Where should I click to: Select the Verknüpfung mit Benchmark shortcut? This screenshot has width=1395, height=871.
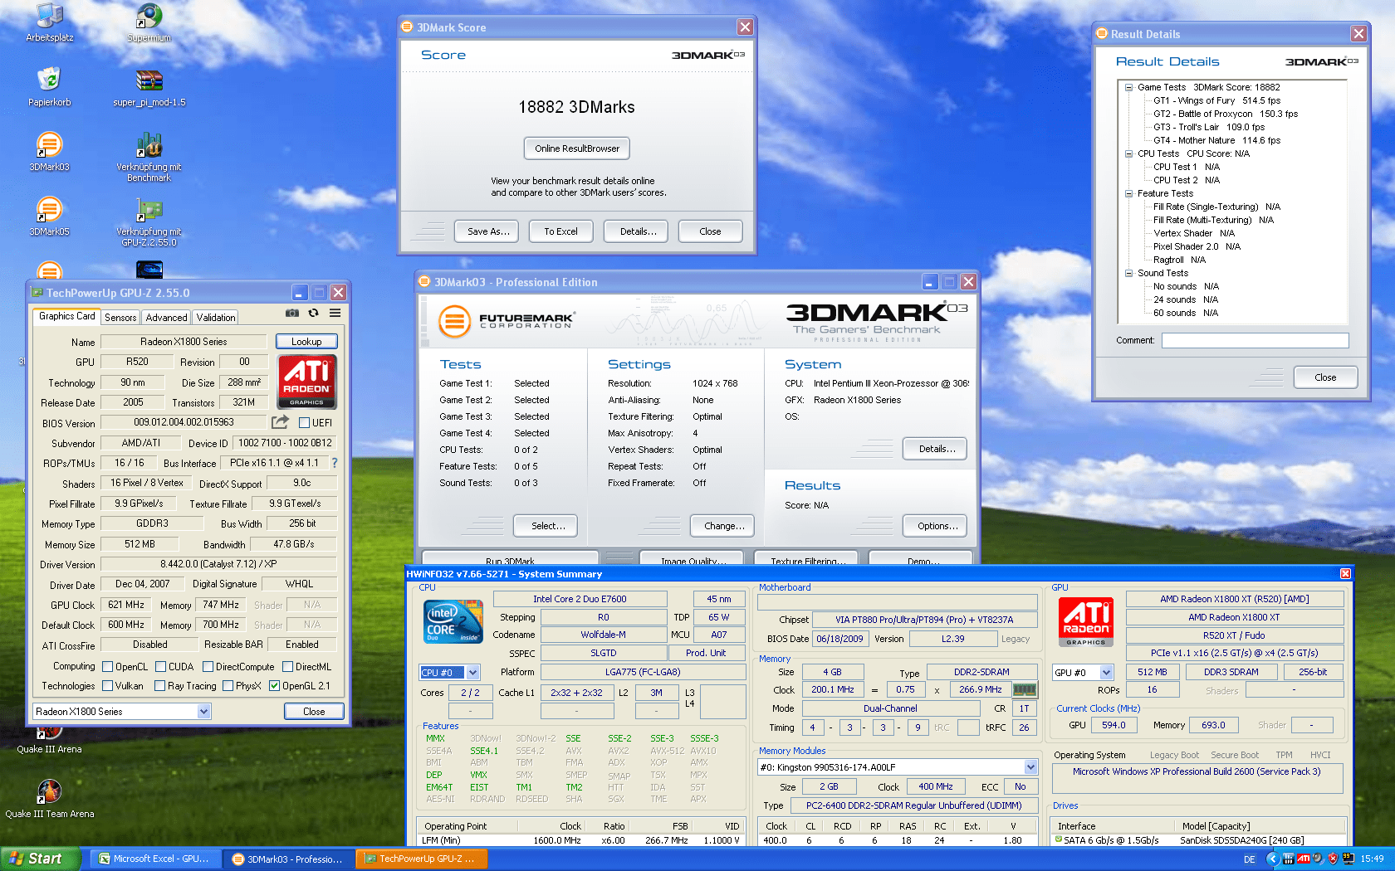coord(149,158)
